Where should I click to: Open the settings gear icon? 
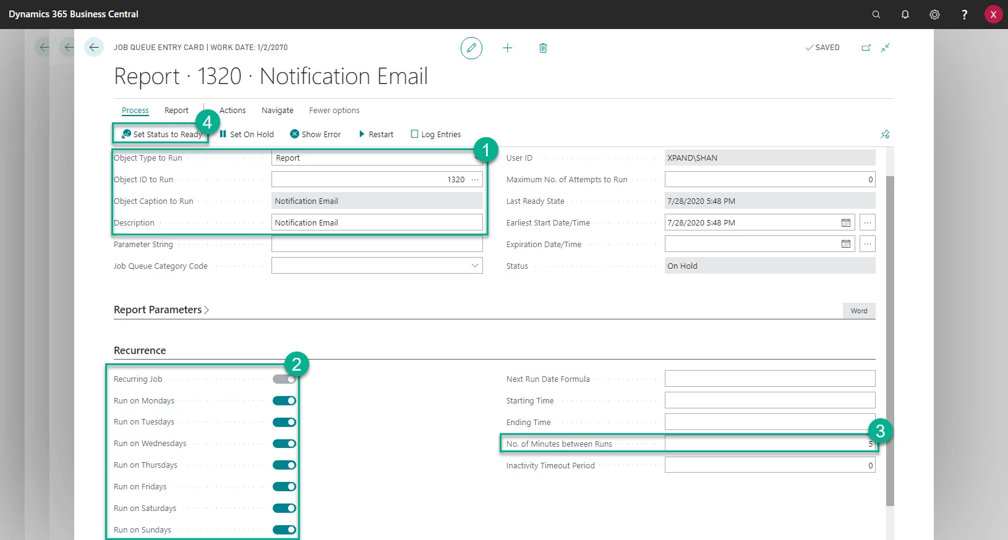934,14
